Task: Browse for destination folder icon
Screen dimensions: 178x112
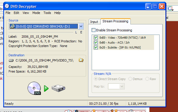Action: point(81,60)
